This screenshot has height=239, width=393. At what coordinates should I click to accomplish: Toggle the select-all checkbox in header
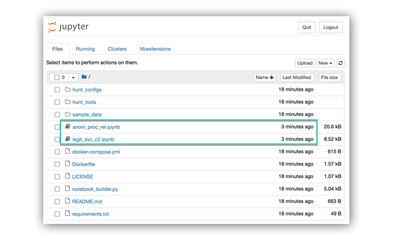click(x=57, y=78)
